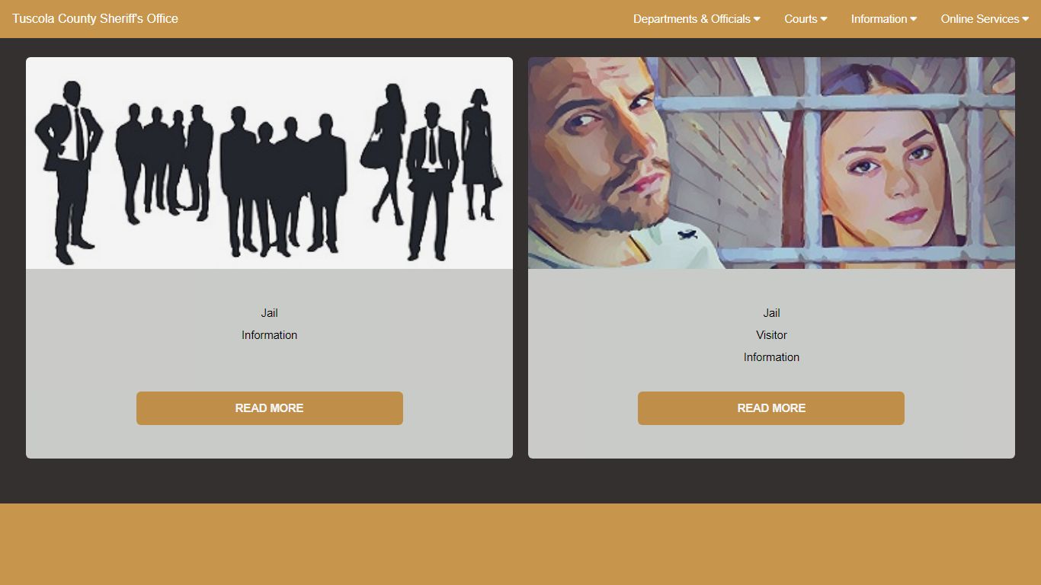Open the jail bars painting thumbnail
The height and width of the screenshot is (585, 1041).
point(771,163)
